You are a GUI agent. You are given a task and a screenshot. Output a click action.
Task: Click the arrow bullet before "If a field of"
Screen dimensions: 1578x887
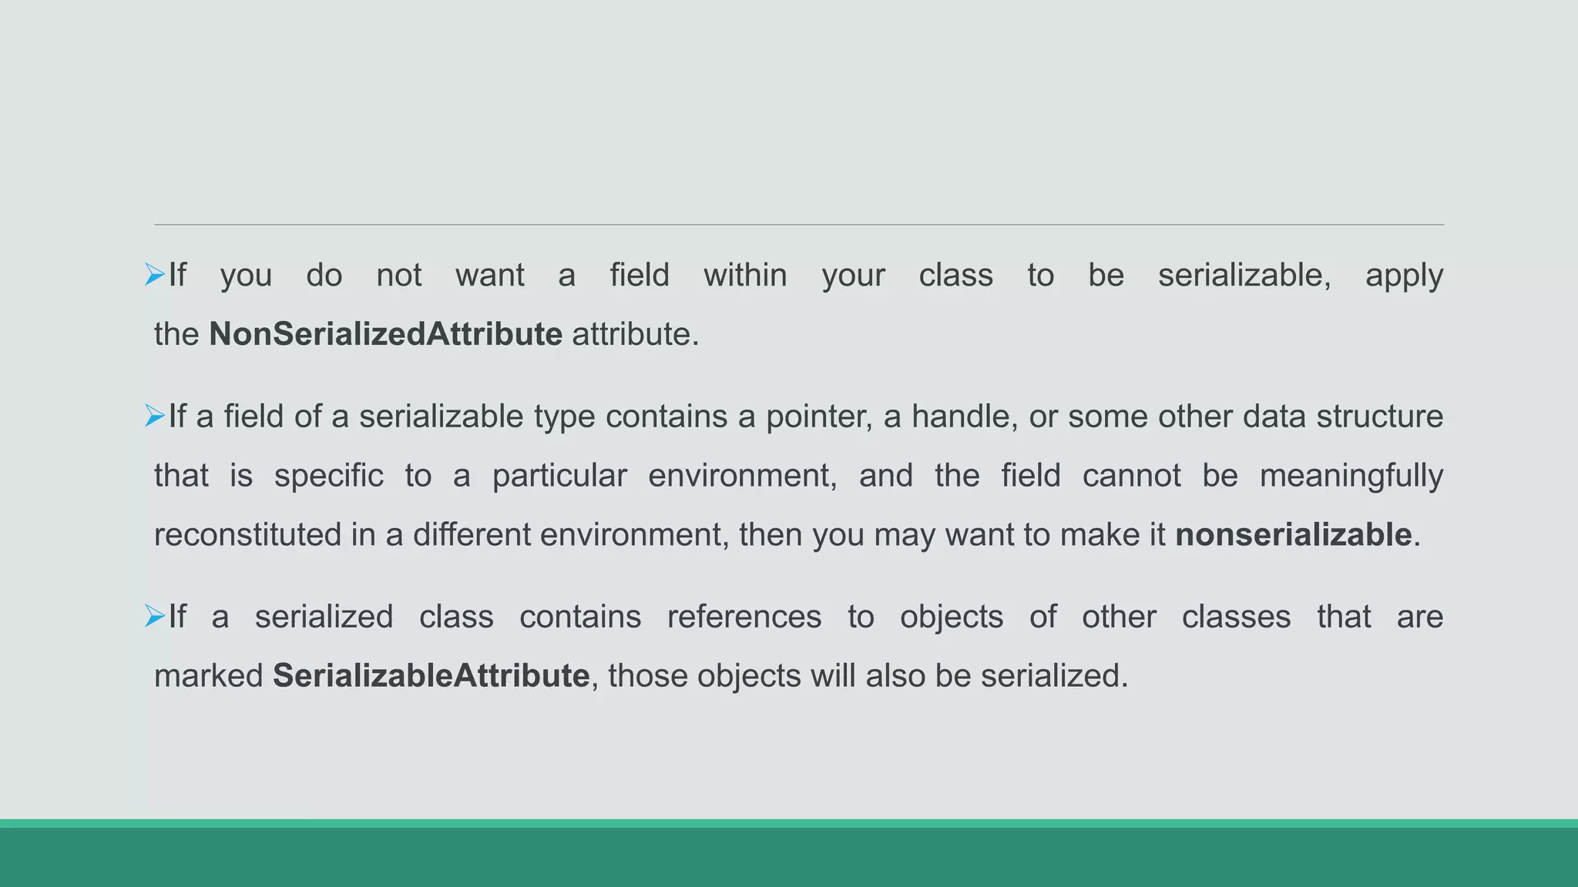(155, 416)
